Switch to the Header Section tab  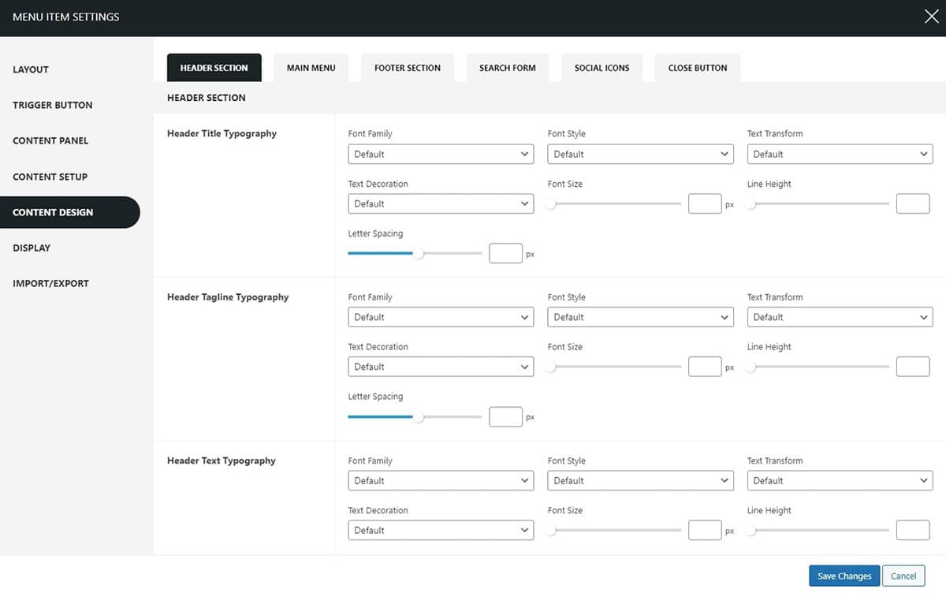(x=214, y=68)
